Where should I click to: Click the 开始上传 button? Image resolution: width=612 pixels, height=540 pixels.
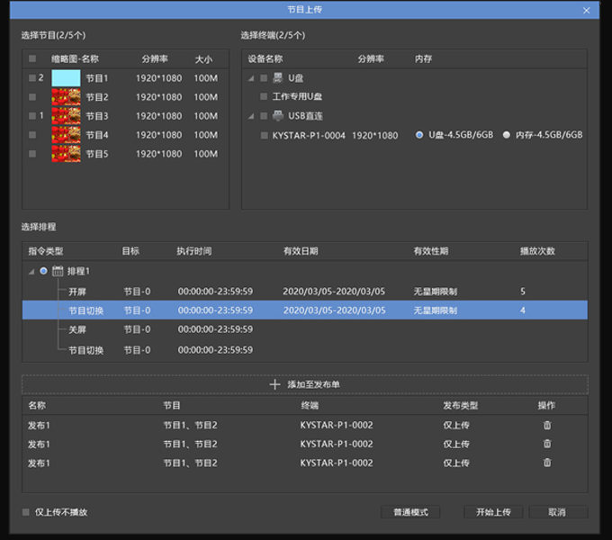pyautogui.click(x=492, y=512)
